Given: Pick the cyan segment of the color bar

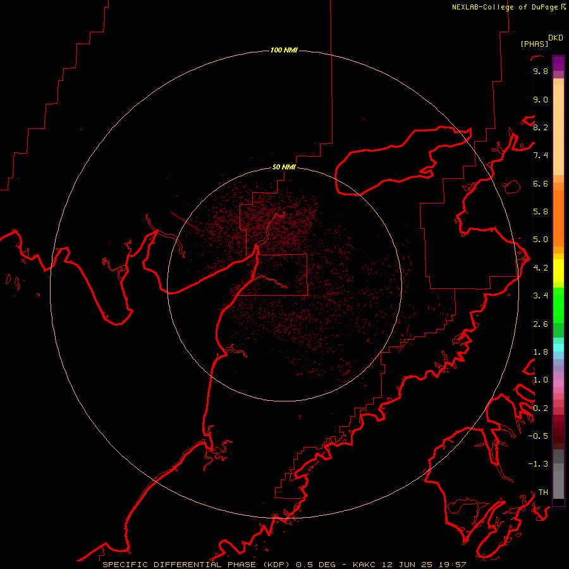Looking at the screenshot, I should click(x=558, y=348).
